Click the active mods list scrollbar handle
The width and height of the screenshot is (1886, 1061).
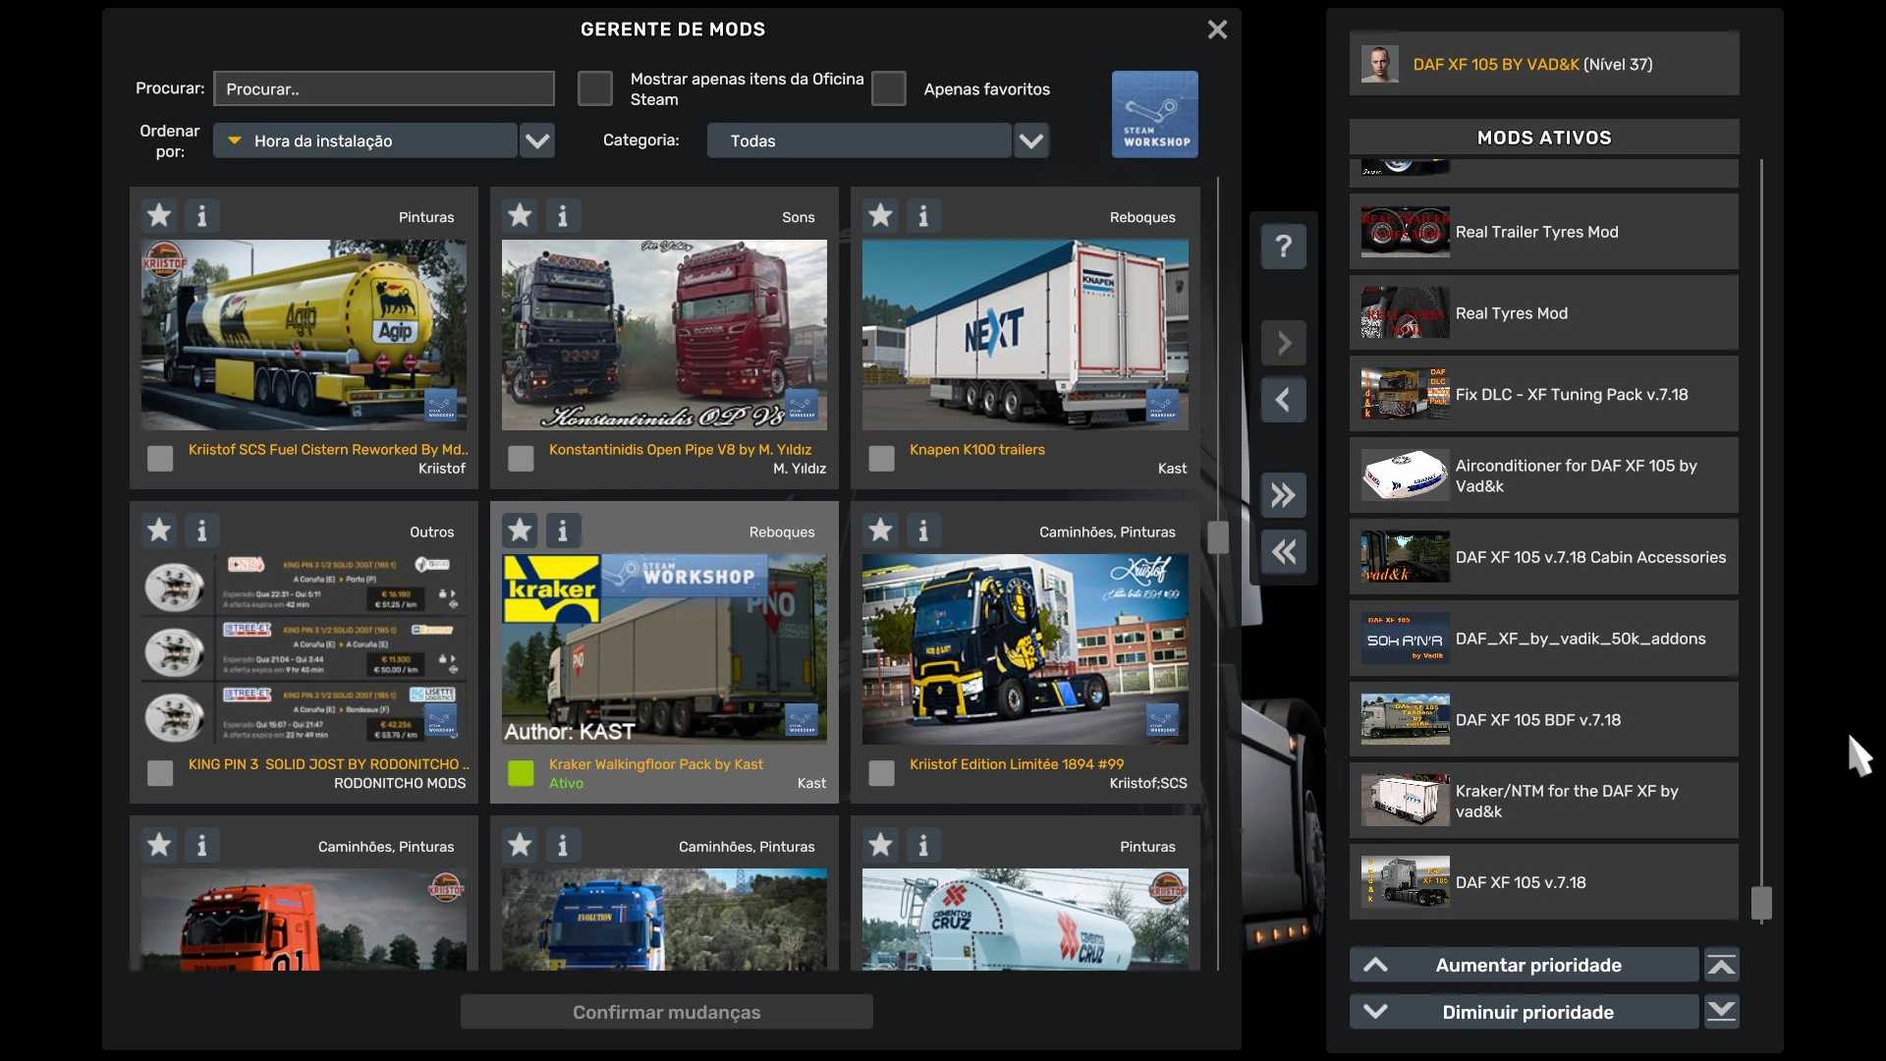pyautogui.click(x=1761, y=902)
